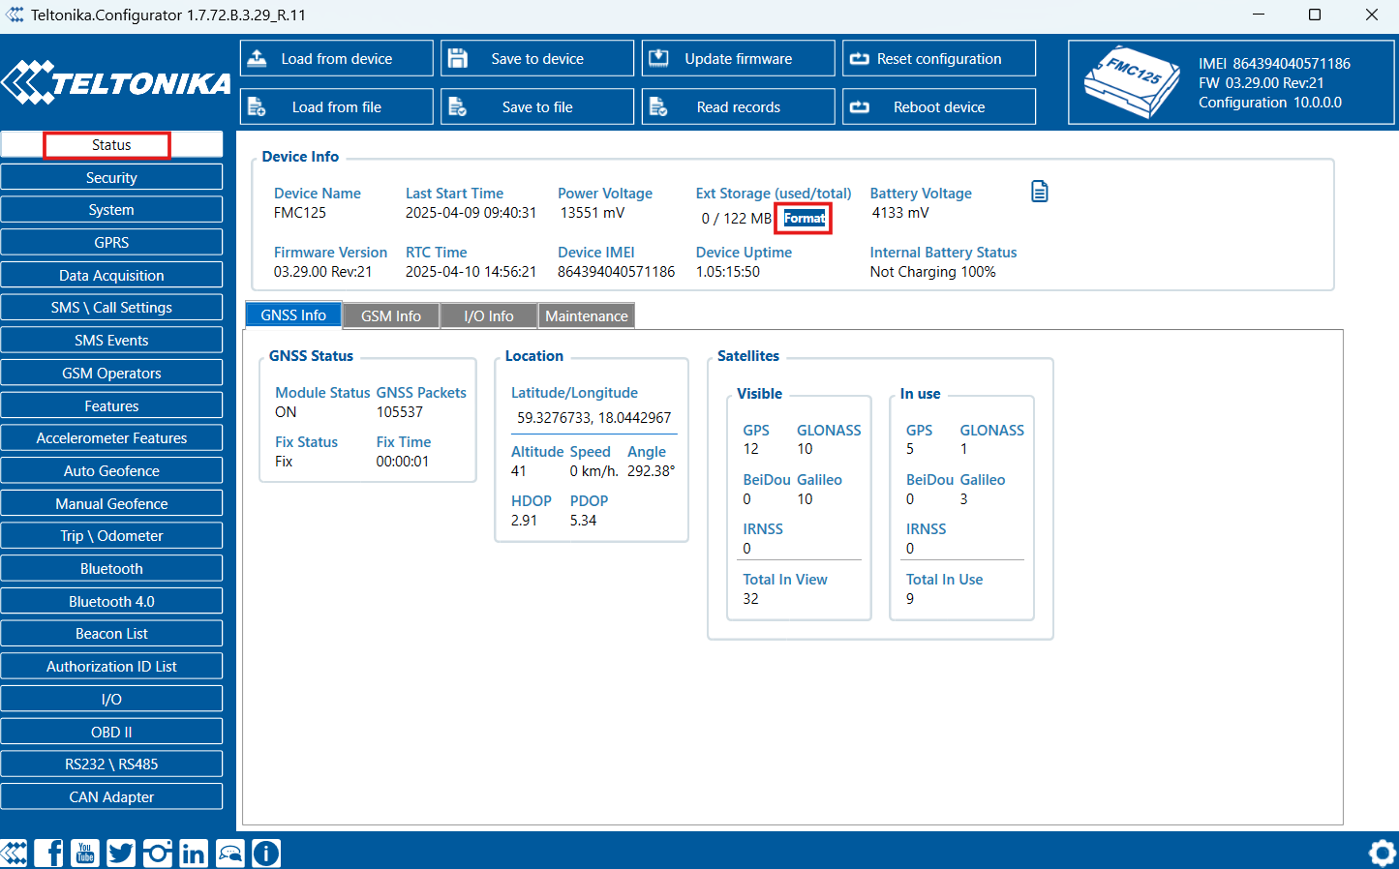
Task: Click the Not Charging 100% battery status
Action: pos(932,272)
